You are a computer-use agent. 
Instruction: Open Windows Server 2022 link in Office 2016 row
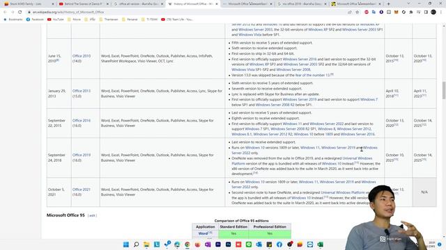(327, 124)
